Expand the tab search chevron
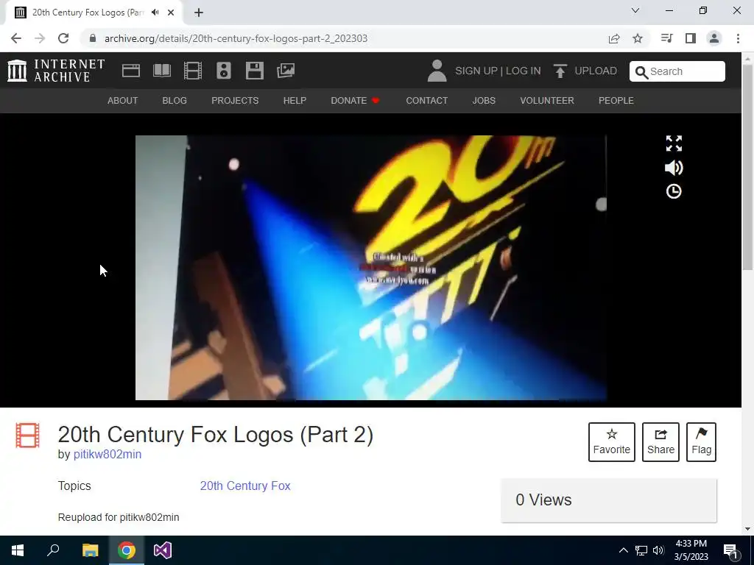This screenshot has height=565, width=754. (x=635, y=10)
